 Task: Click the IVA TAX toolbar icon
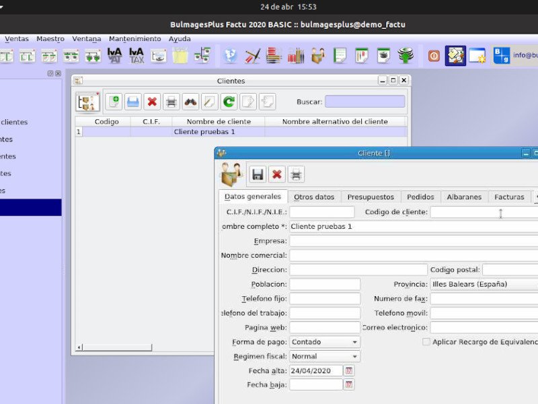coord(137,55)
